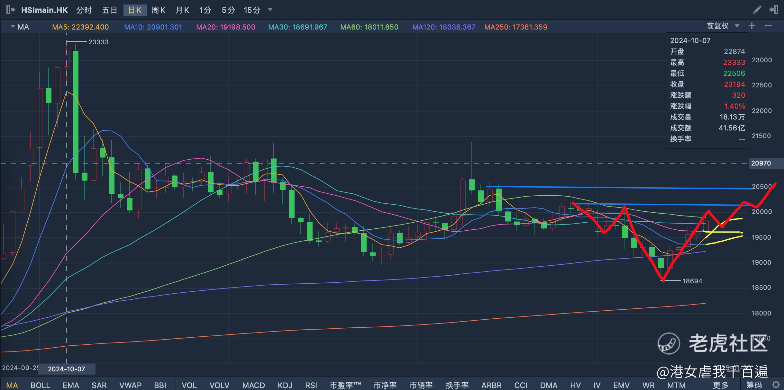
Task: Show the 市销率 indicator
Action: pyautogui.click(x=421, y=385)
